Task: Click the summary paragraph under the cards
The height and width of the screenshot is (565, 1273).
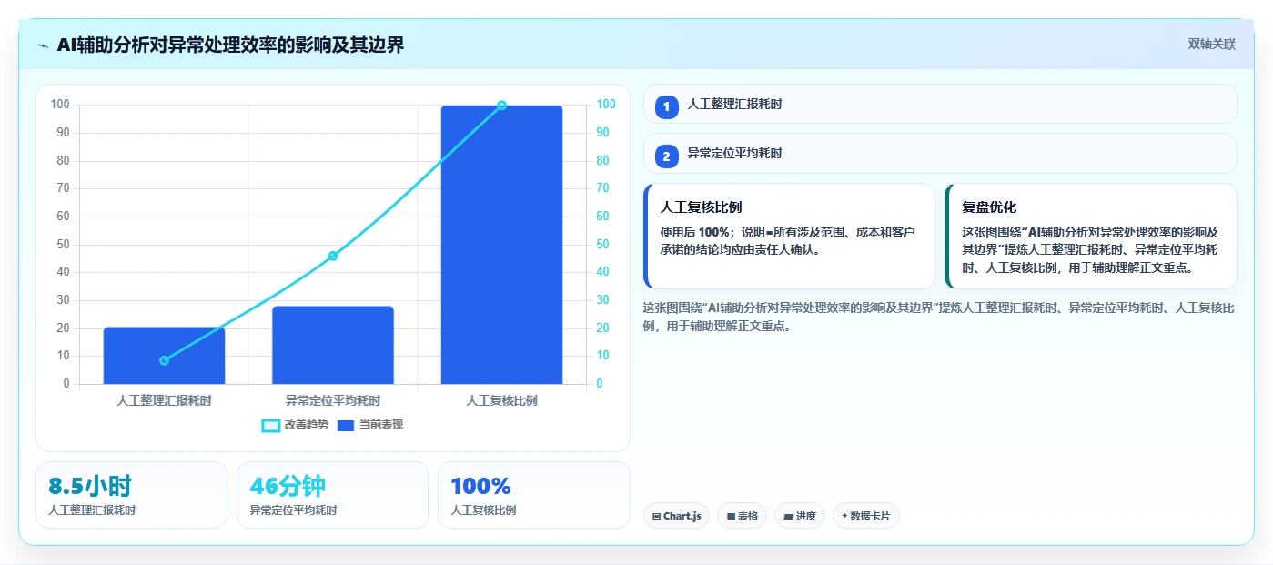Action: [x=938, y=317]
